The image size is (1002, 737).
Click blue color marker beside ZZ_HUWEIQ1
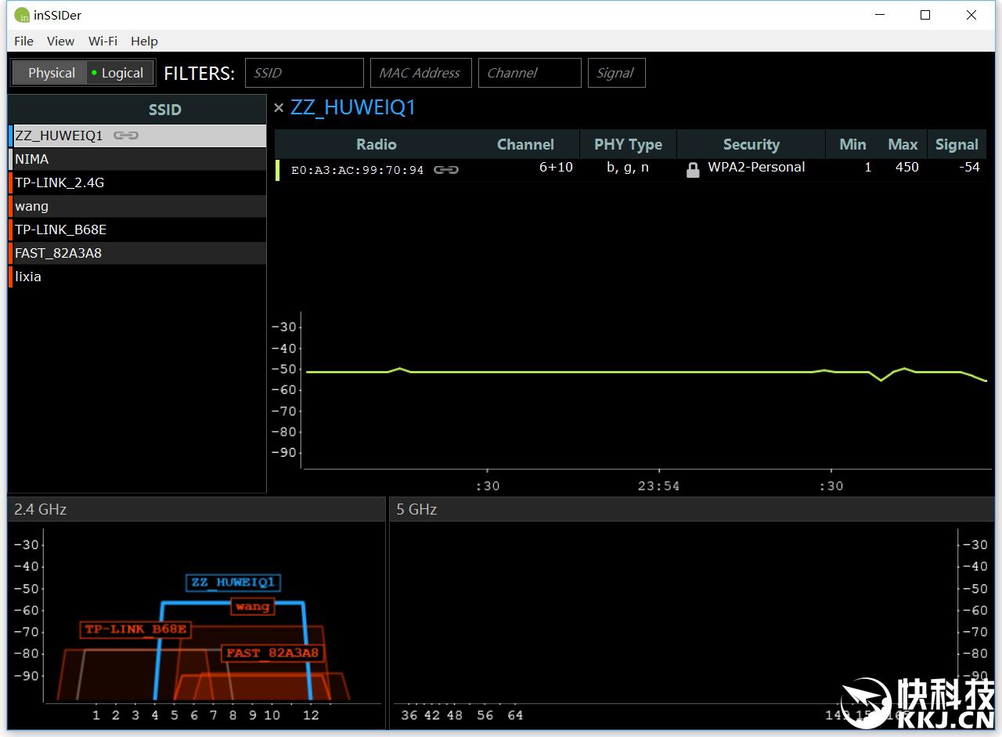point(11,135)
